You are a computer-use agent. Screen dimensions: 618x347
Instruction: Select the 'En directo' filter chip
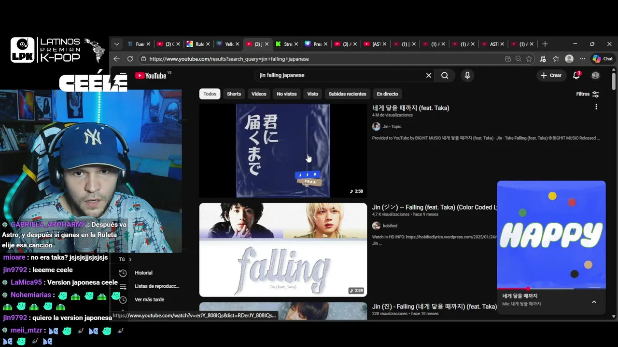388,94
